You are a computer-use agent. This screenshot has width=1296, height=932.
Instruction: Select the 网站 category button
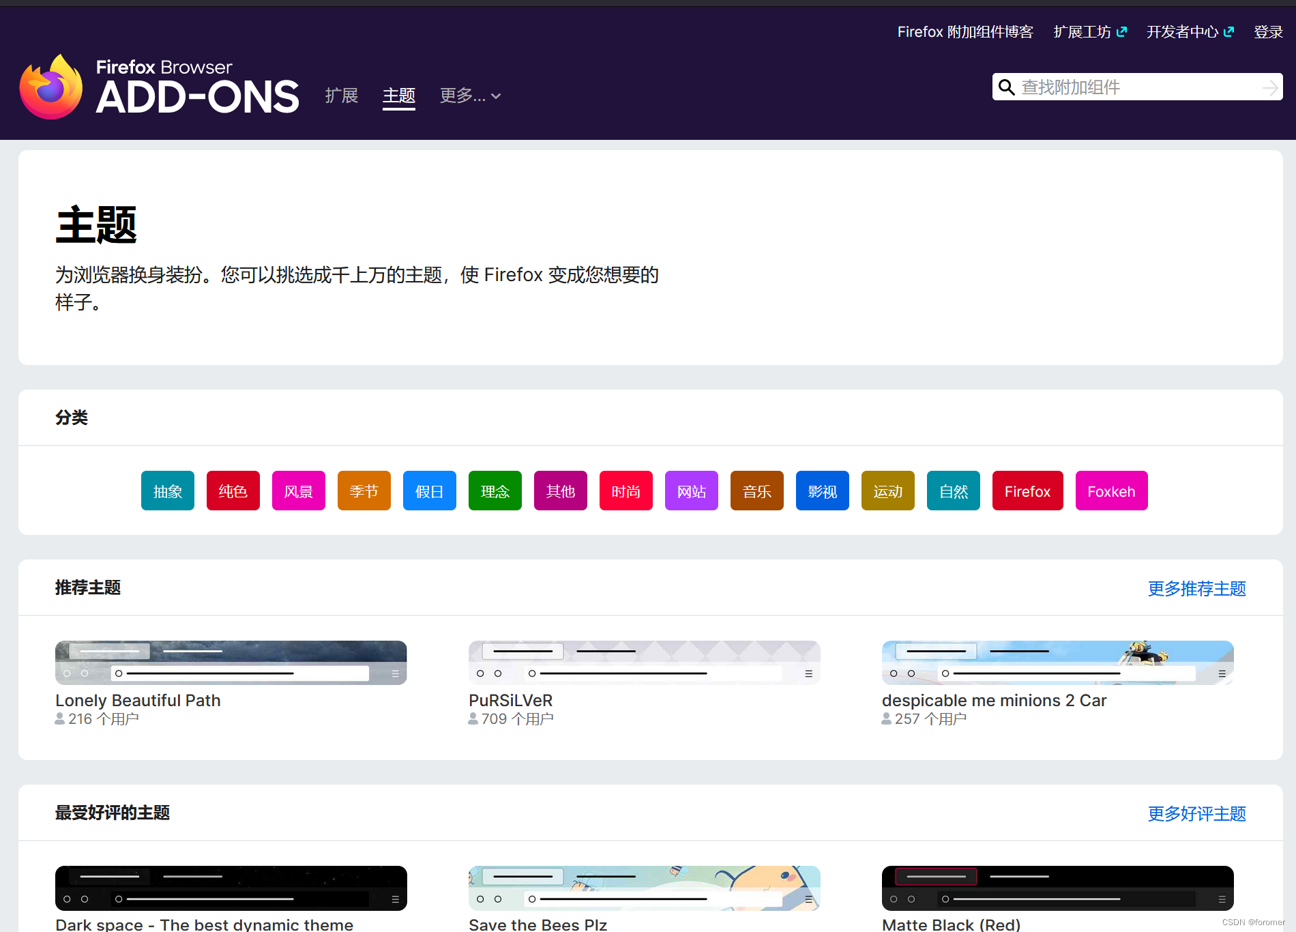click(x=692, y=491)
